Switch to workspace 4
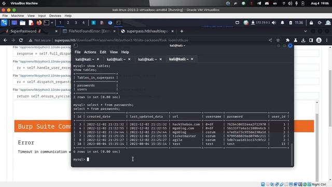 [83, 23]
